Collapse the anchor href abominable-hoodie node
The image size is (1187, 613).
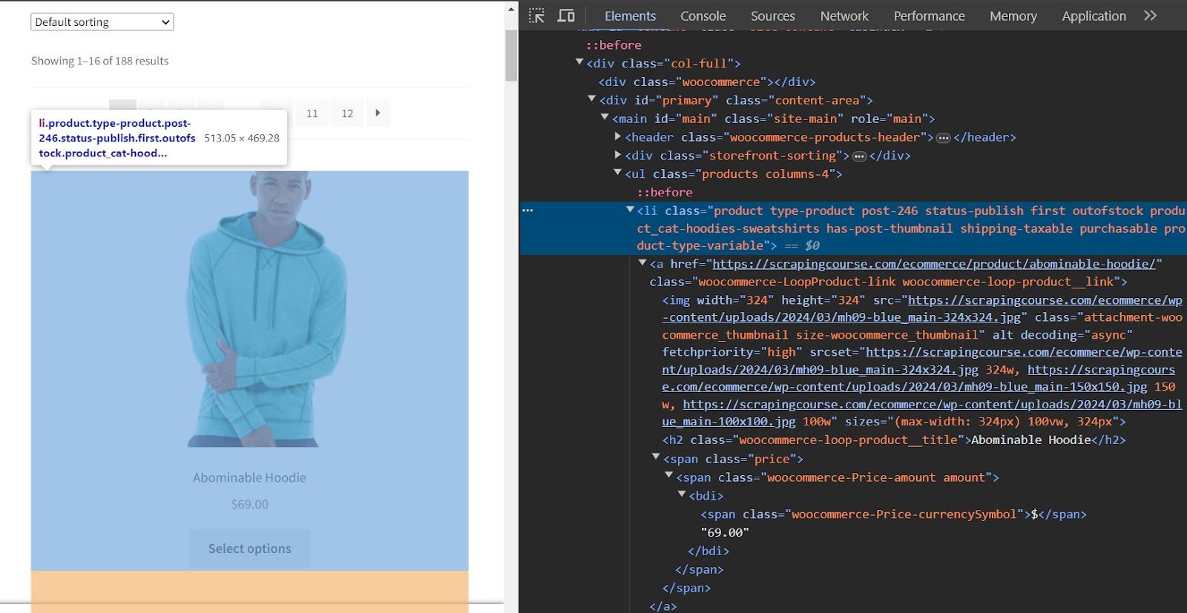point(642,262)
